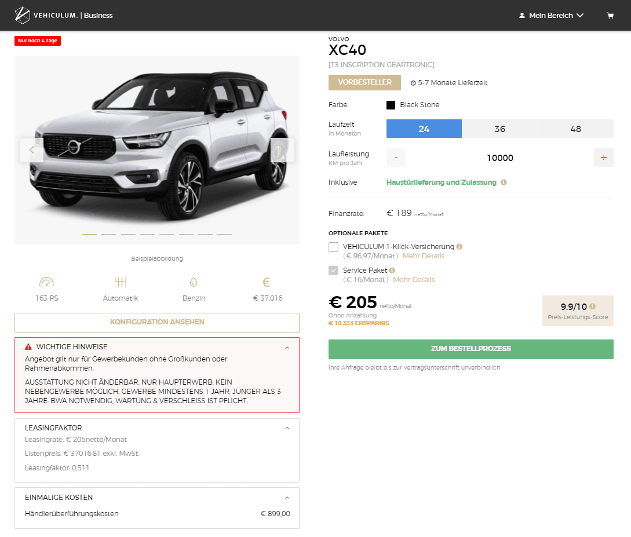
Task: Toggle the Service Paket checkbox
Action: click(333, 271)
